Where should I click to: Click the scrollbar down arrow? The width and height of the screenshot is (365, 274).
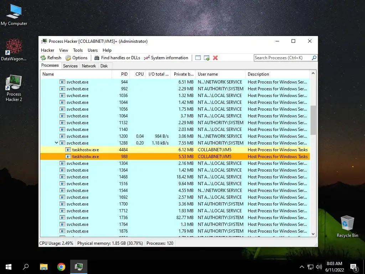(x=313, y=234)
